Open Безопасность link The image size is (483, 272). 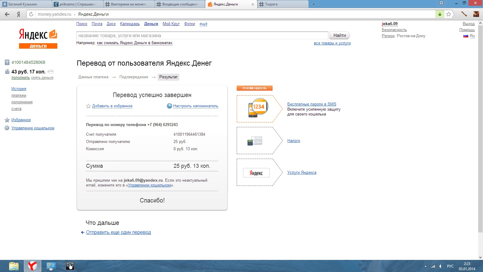pyautogui.click(x=394, y=30)
